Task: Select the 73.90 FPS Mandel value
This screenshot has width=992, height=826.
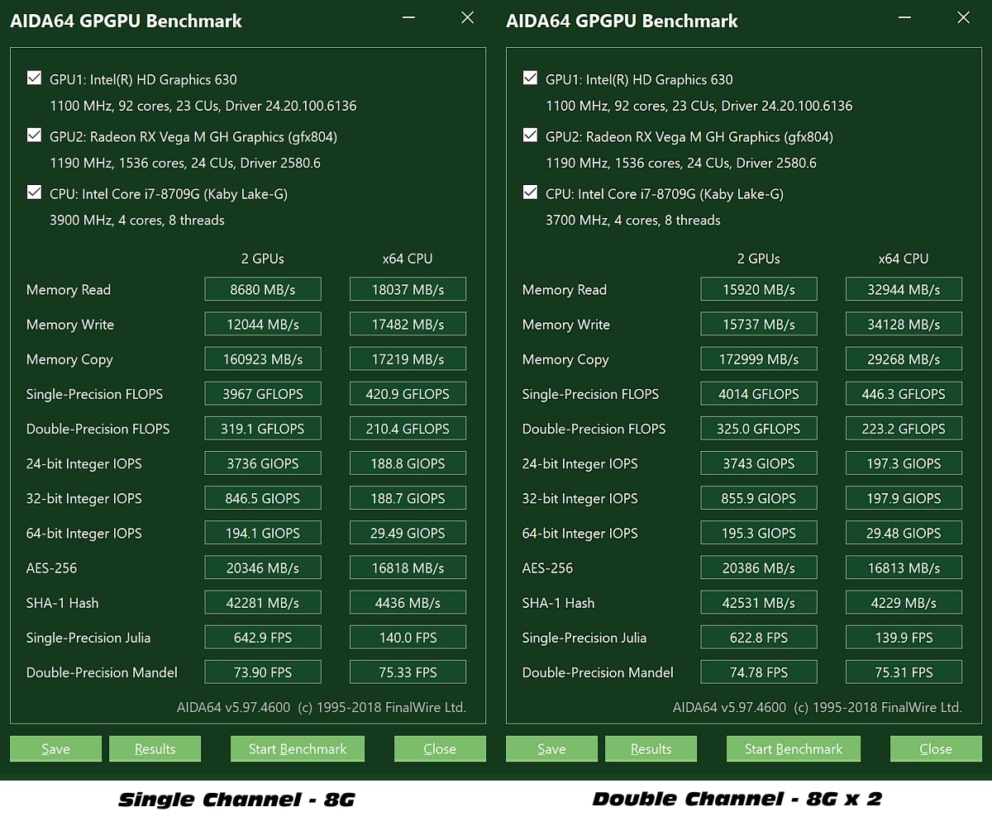Action: tap(263, 672)
